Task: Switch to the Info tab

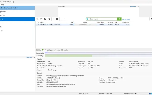Action: [x=44, y=50]
